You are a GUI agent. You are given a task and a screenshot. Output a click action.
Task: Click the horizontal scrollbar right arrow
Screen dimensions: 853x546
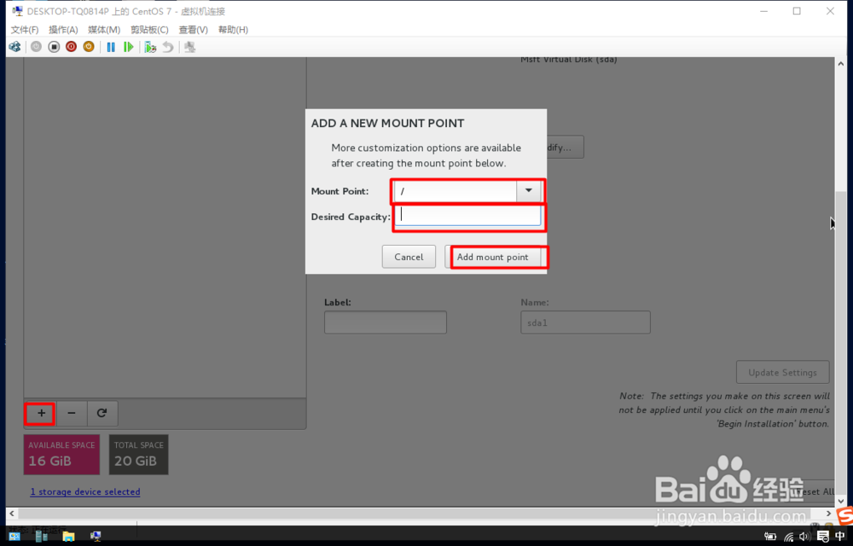(x=828, y=514)
